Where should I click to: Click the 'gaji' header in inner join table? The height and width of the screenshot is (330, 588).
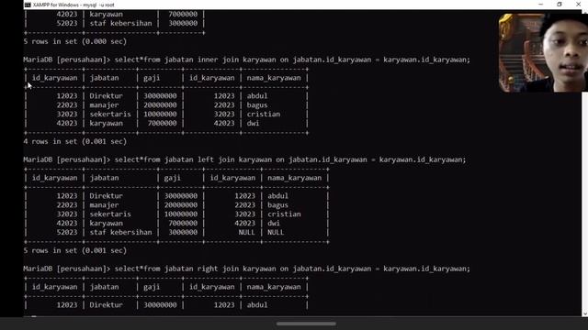[152, 78]
